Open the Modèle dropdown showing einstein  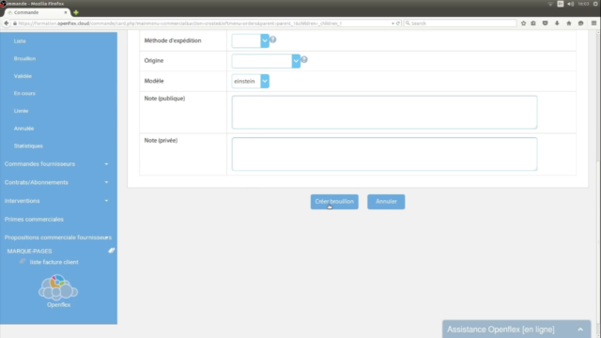[x=251, y=82]
